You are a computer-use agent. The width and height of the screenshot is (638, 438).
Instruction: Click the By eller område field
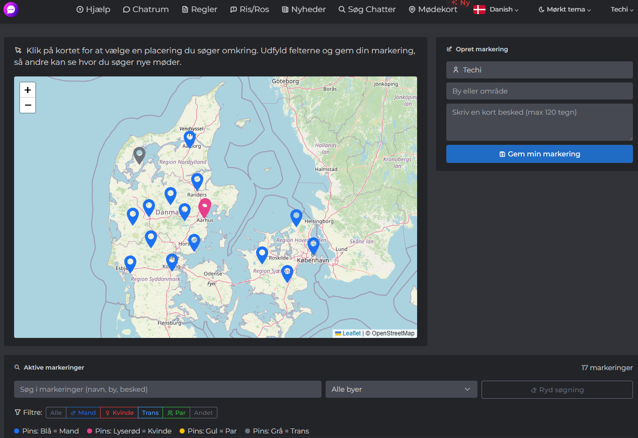tap(539, 91)
